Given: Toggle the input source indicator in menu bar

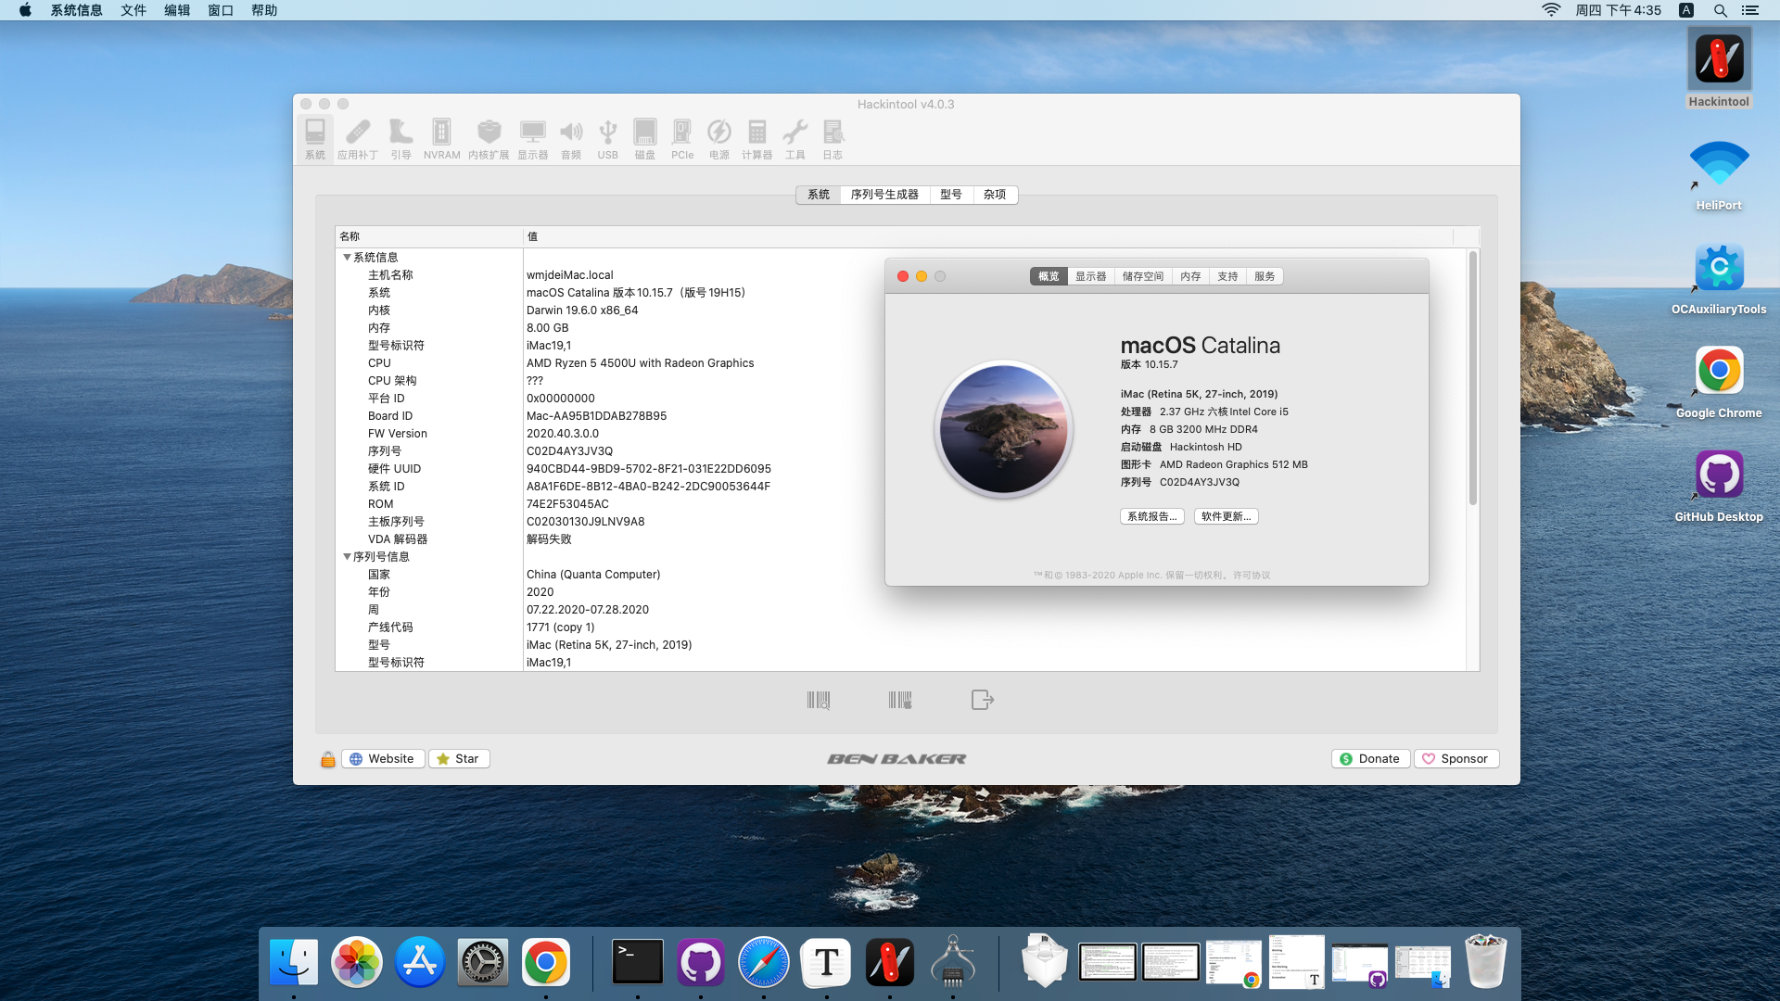Looking at the screenshot, I should pos(1686,10).
